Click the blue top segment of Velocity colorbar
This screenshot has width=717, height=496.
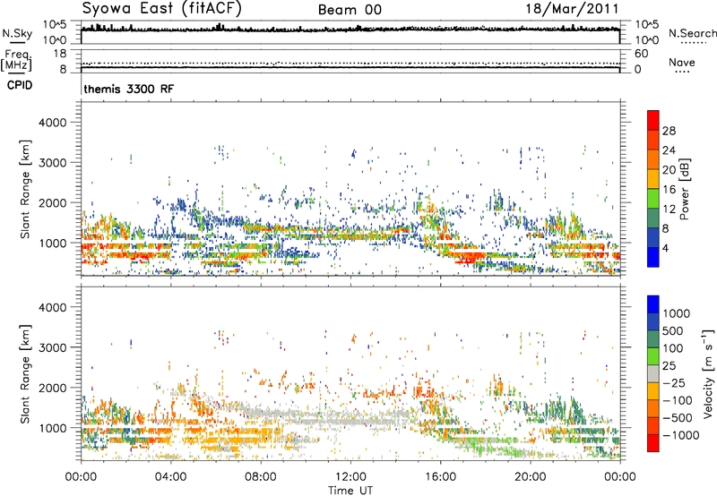tap(653, 304)
